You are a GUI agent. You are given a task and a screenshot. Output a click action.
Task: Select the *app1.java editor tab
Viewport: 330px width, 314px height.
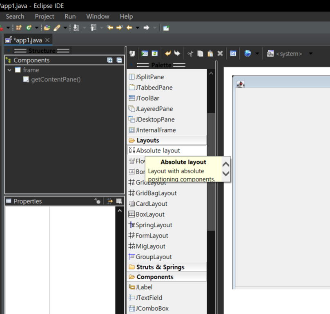click(x=28, y=40)
